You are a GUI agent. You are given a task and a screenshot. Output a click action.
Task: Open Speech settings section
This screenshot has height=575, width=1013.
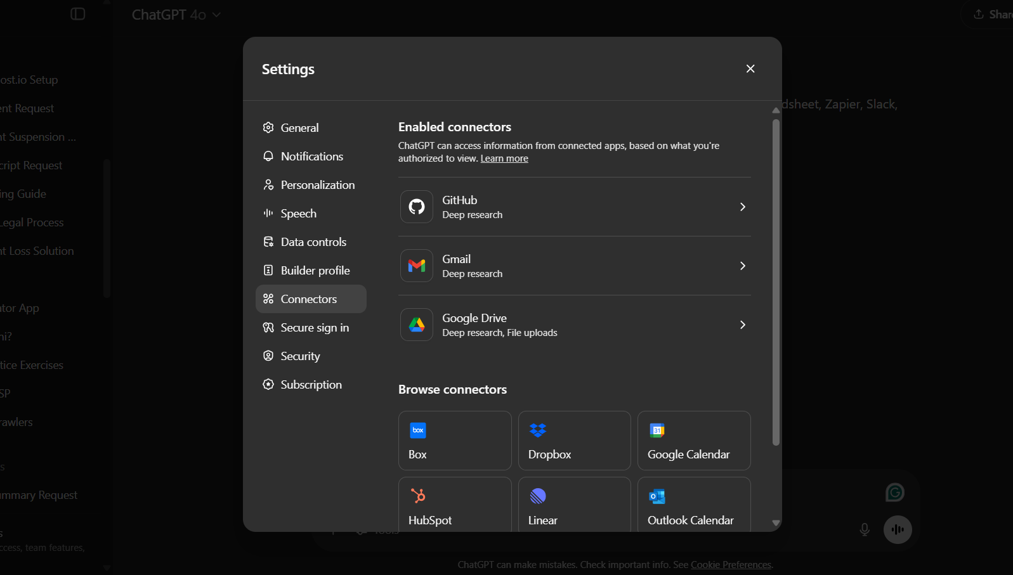click(x=311, y=213)
